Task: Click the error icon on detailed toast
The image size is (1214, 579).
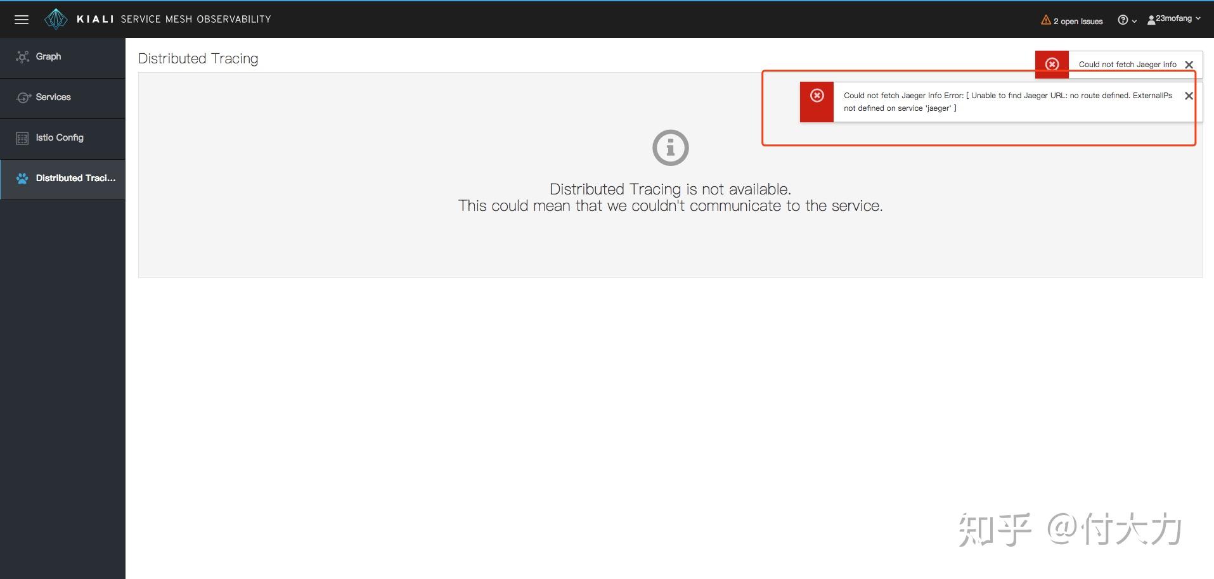Action: [x=817, y=95]
